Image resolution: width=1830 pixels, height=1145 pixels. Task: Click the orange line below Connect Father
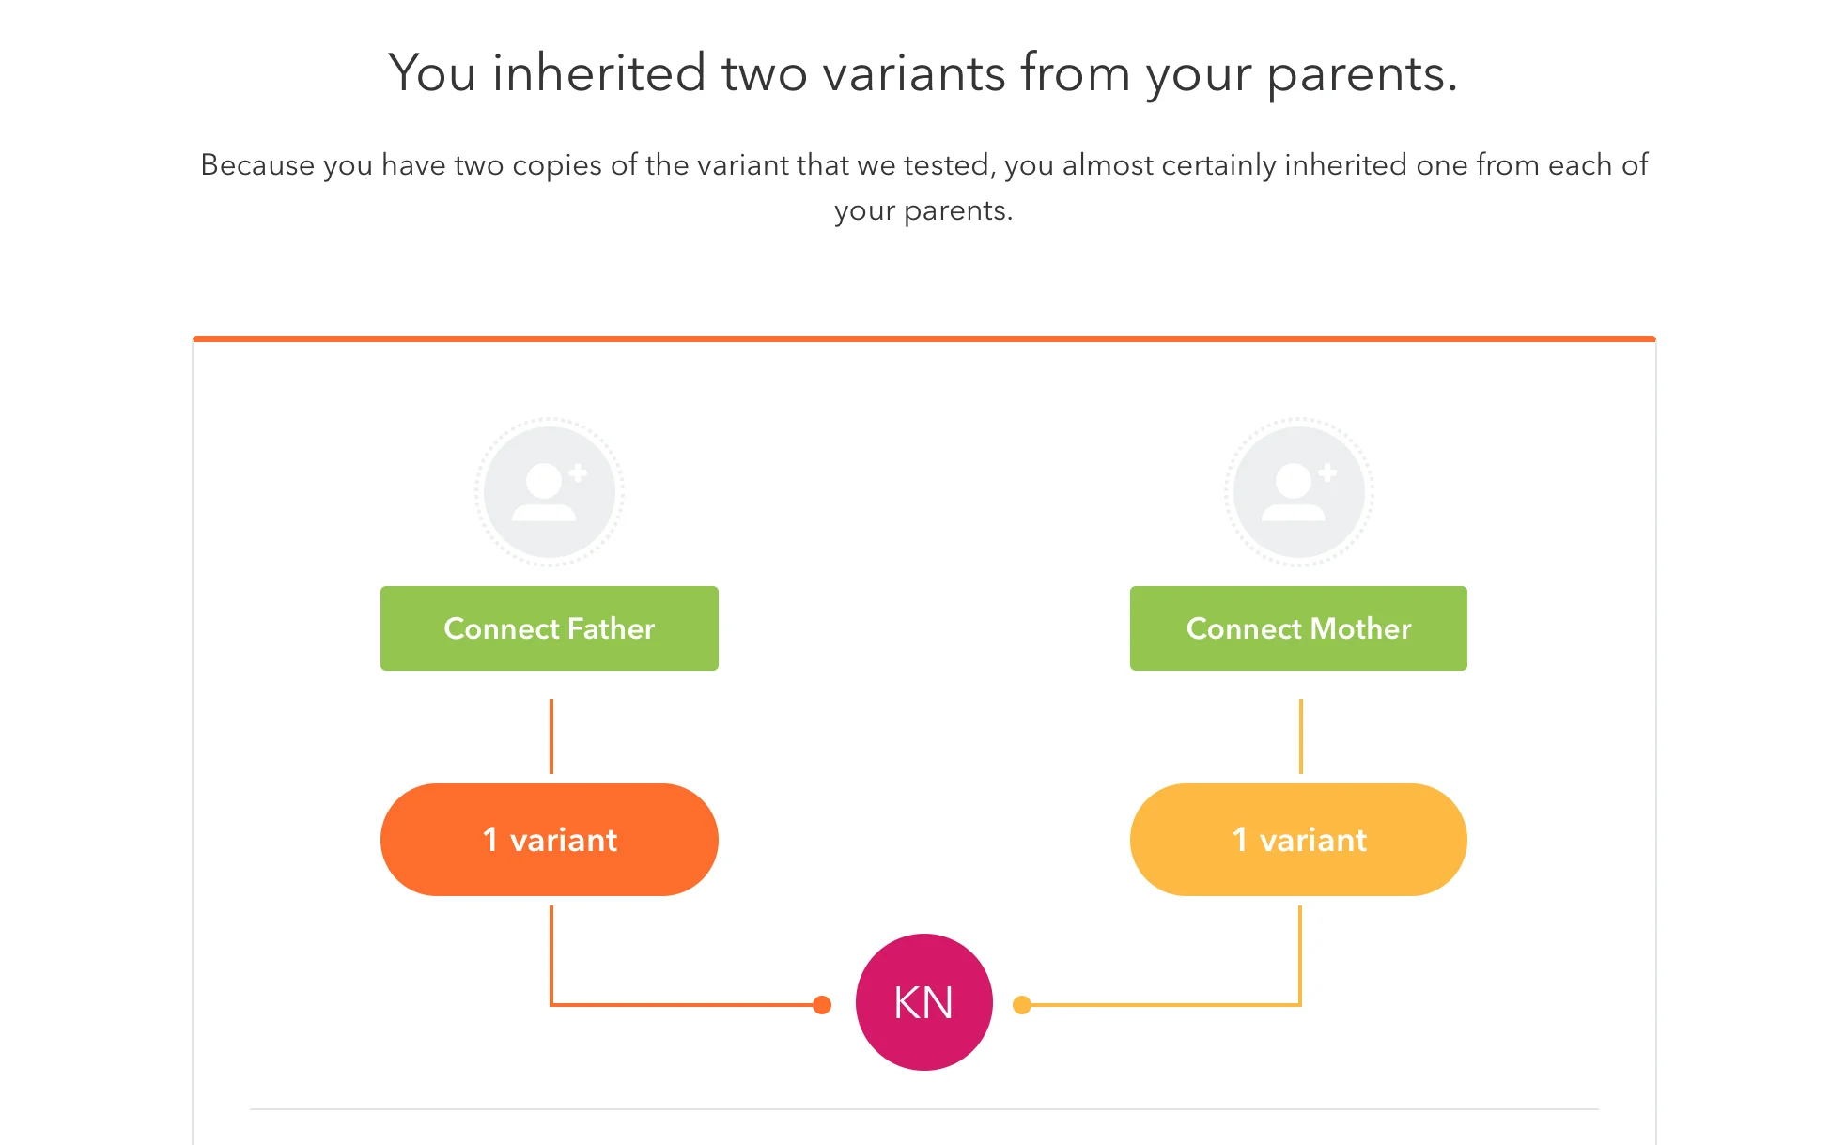(x=551, y=736)
